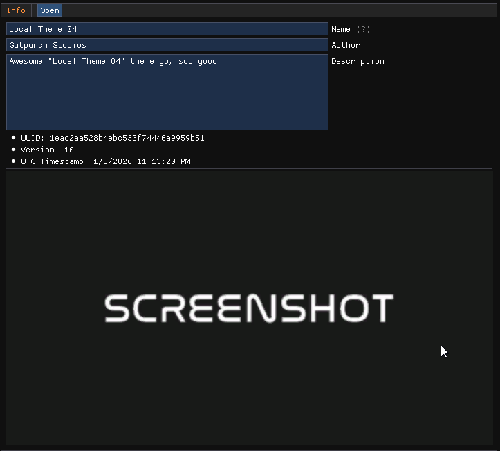Click the separator line above the preview
This screenshot has width=500, height=451.
[249, 168]
